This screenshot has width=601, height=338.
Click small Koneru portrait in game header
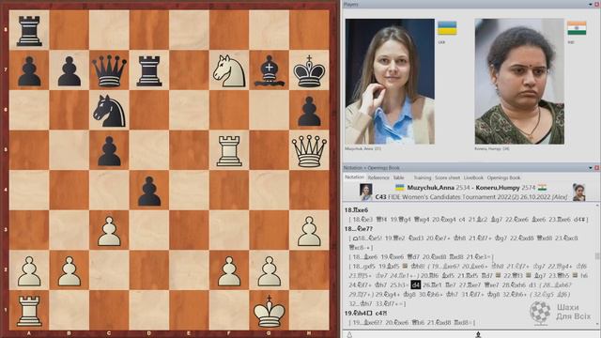tap(578, 192)
